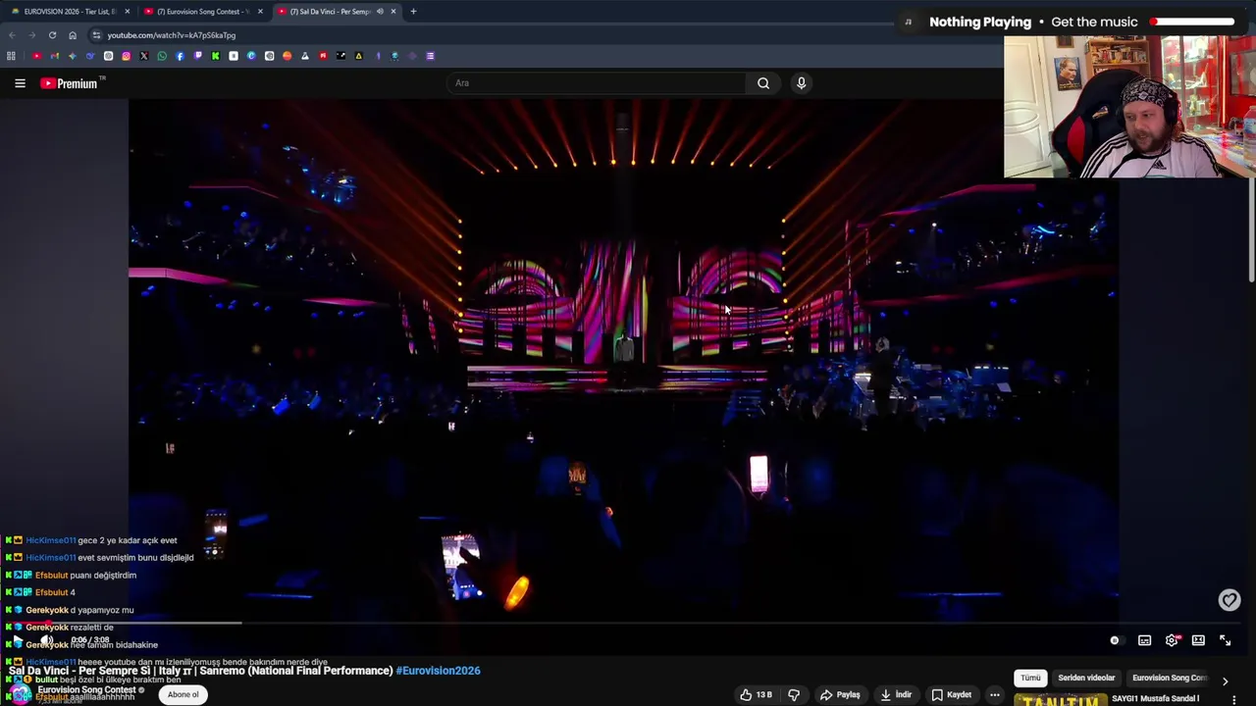Open the Kick bookmark
1256x706 pixels.
pos(215,56)
